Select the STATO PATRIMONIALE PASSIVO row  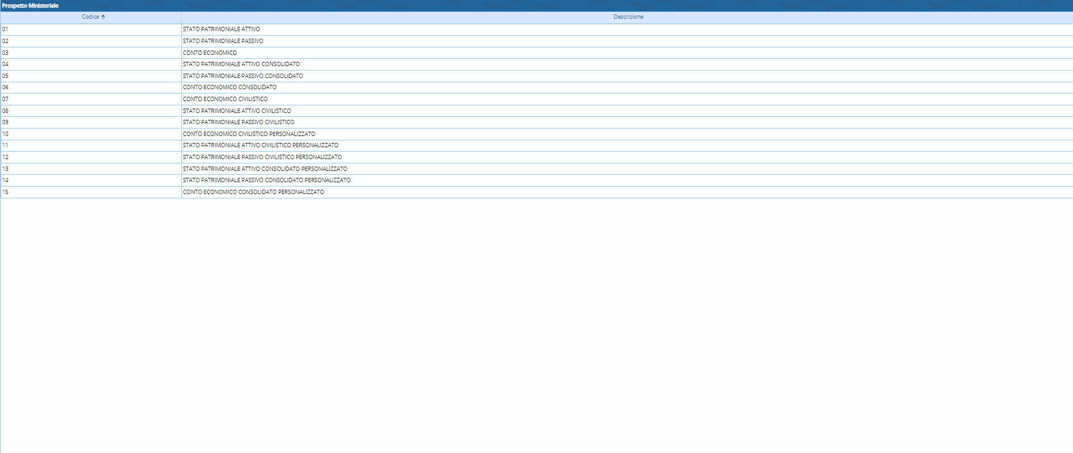point(223,41)
